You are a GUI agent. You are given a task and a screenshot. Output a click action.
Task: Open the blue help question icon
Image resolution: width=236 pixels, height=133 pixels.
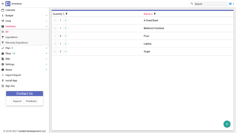click(230, 4)
